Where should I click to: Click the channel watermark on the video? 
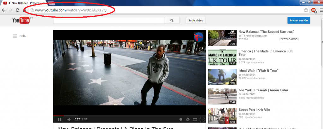pyautogui.click(x=198, y=37)
